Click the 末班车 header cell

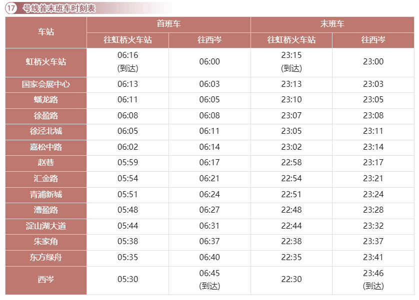332,24
